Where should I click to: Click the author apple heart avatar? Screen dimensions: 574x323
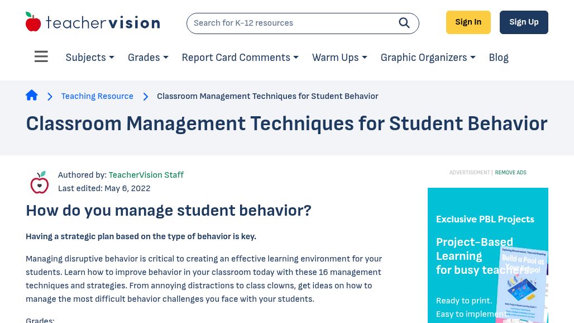(x=40, y=182)
